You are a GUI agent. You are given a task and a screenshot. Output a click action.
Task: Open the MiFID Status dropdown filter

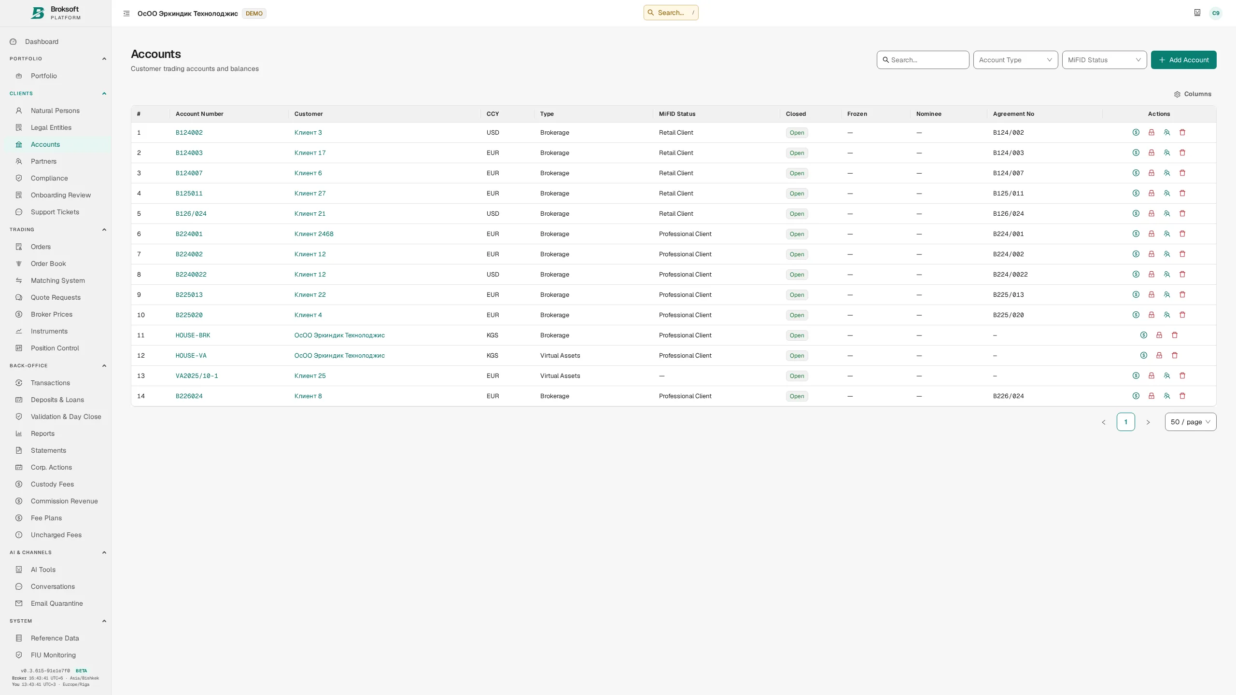click(x=1104, y=60)
